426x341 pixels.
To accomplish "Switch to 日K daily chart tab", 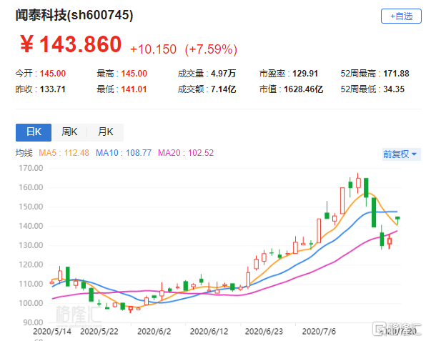I will (x=34, y=132).
